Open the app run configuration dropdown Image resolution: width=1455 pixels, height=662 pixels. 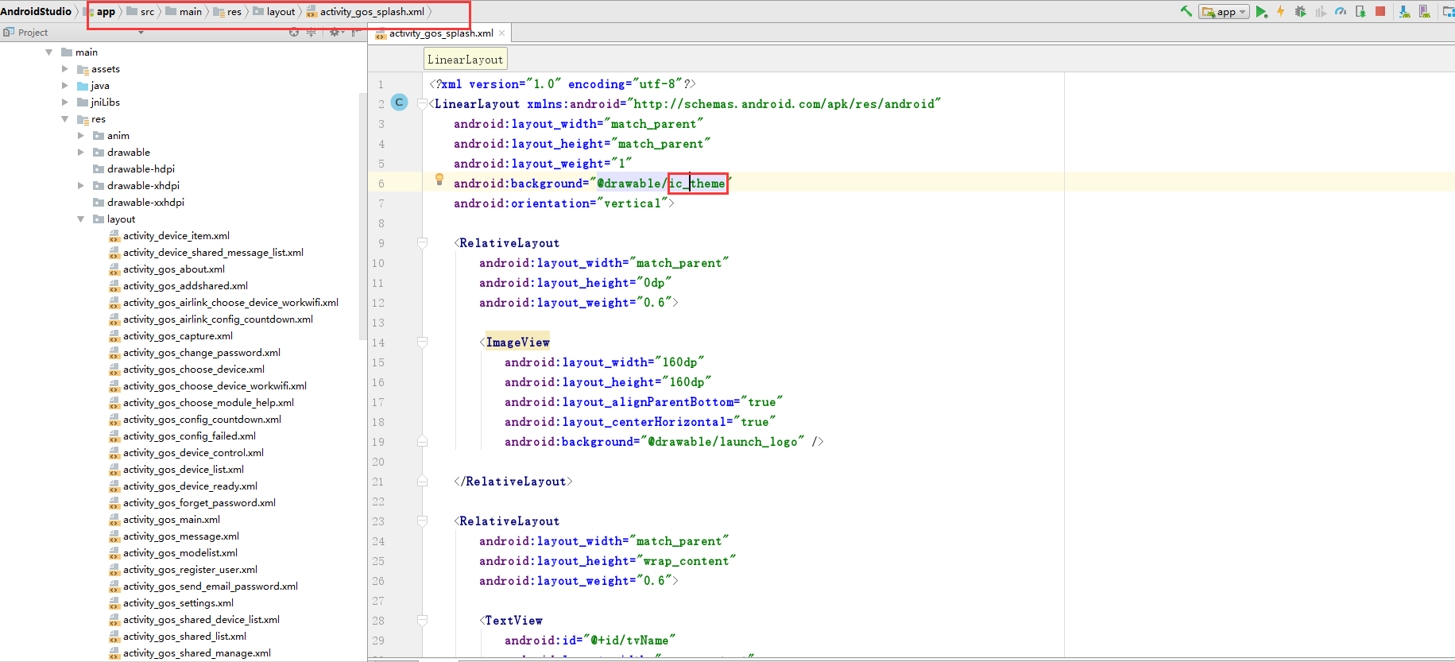(1225, 12)
